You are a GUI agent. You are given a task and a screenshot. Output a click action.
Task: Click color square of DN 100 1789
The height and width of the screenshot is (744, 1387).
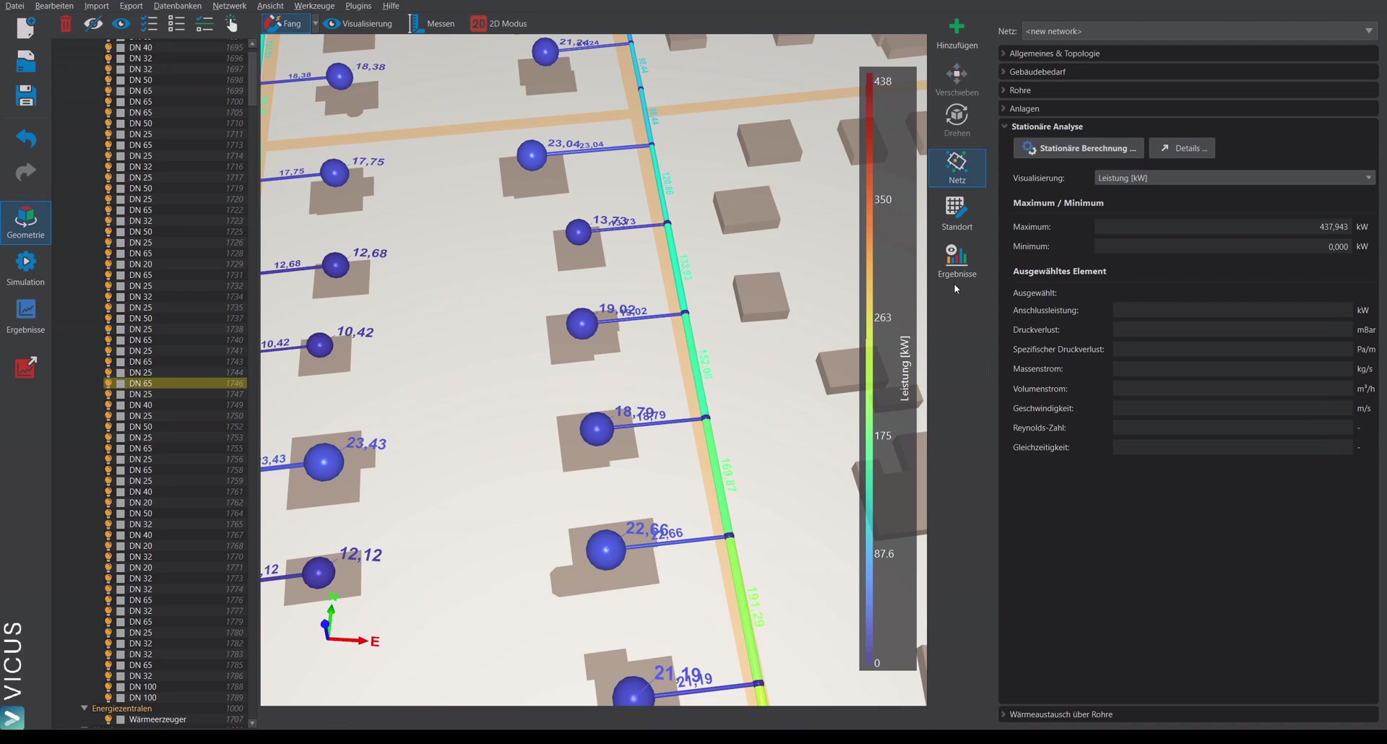(x=121, y=698)
